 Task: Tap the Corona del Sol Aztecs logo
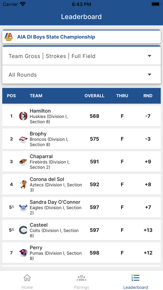click(23, 185)
